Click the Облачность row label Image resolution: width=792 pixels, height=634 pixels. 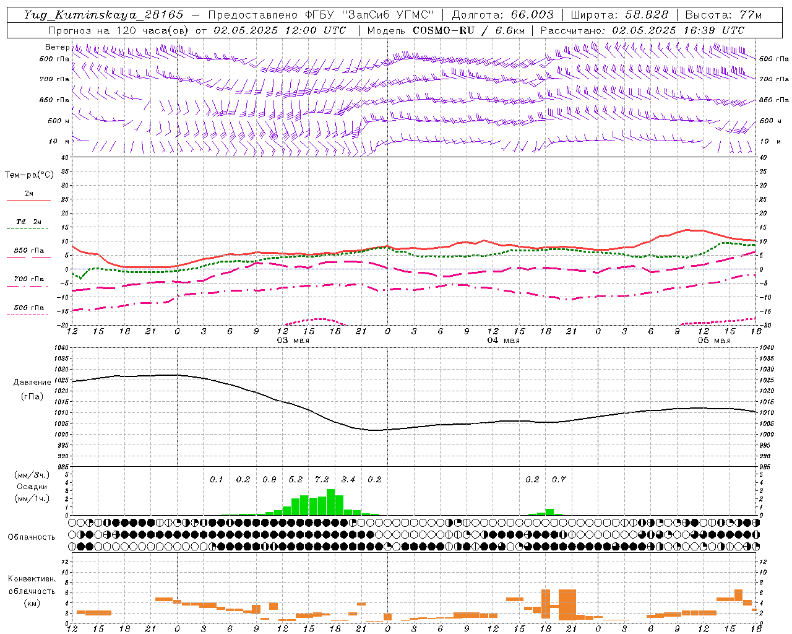pyautogui.click(x=32, y=537)
